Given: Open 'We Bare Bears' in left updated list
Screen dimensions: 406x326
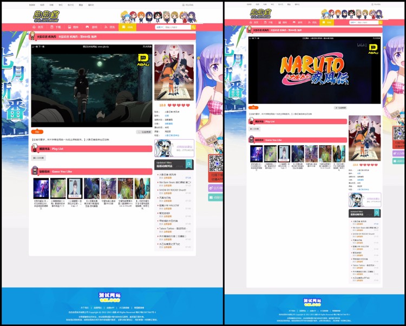Looking at the screenshot, I should [x=175, y=182].
